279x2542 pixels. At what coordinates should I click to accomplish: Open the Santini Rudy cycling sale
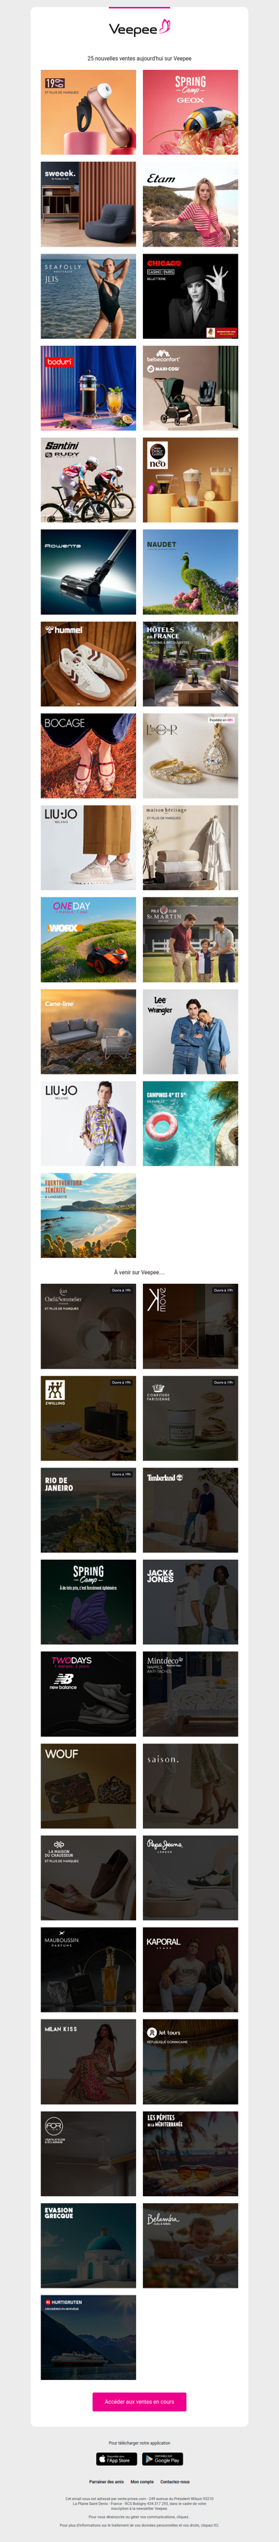tap(89, 480)
